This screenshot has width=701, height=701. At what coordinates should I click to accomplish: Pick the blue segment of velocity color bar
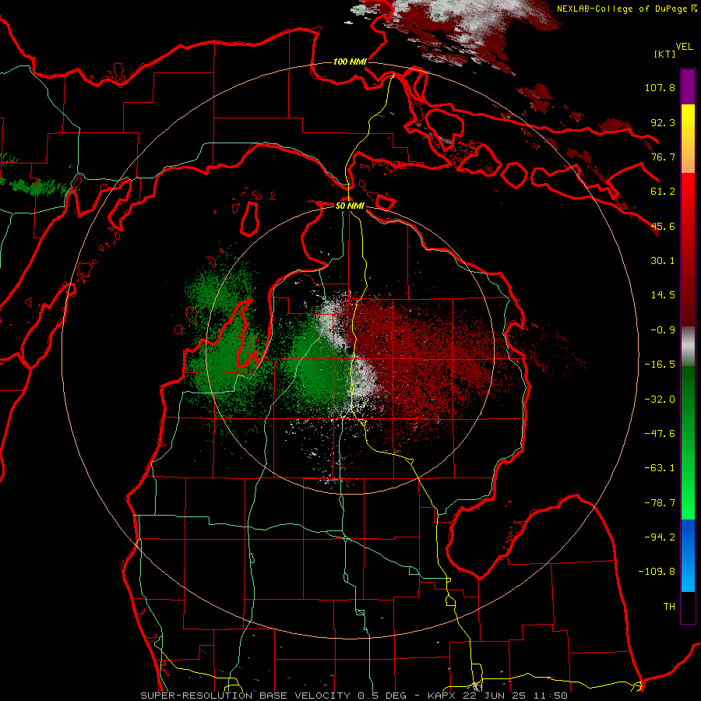(x=688, y=555)
